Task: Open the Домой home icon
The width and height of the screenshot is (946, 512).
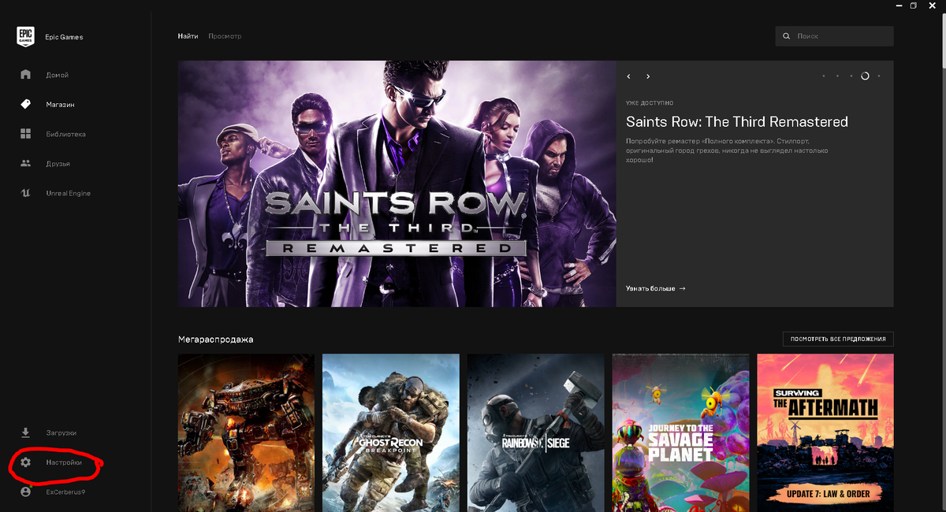Action: coord(25,75)
